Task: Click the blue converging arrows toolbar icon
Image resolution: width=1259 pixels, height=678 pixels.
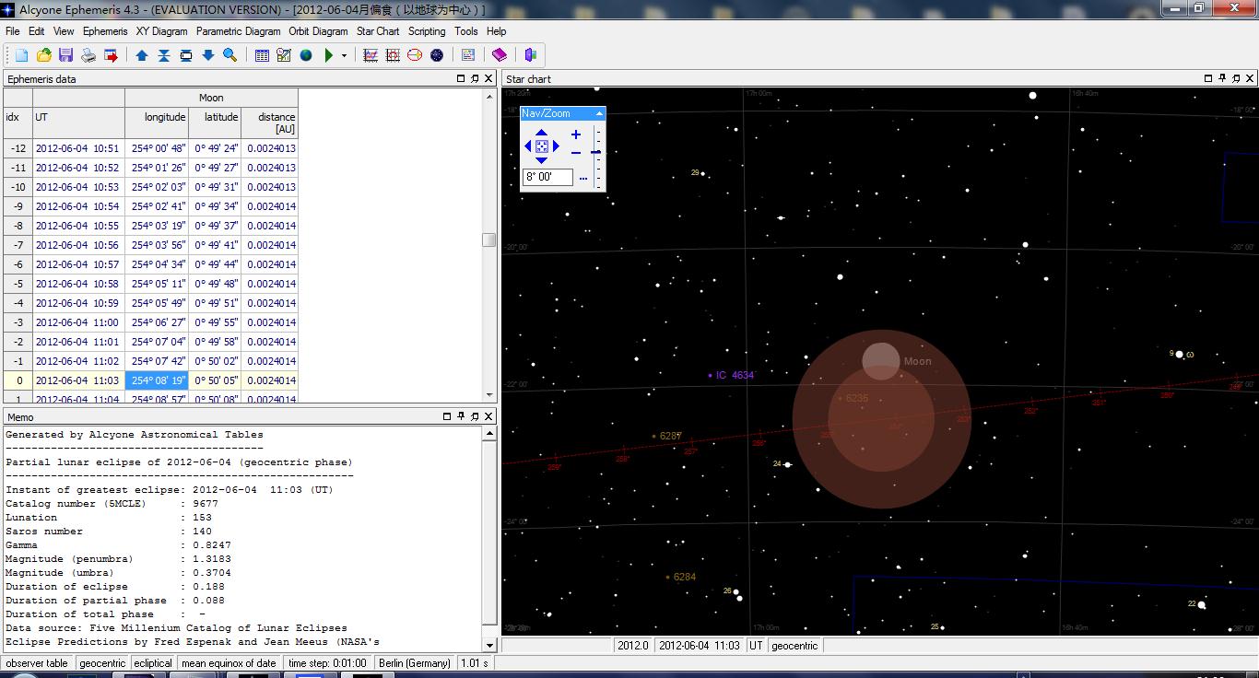Action: pos(163,55)
